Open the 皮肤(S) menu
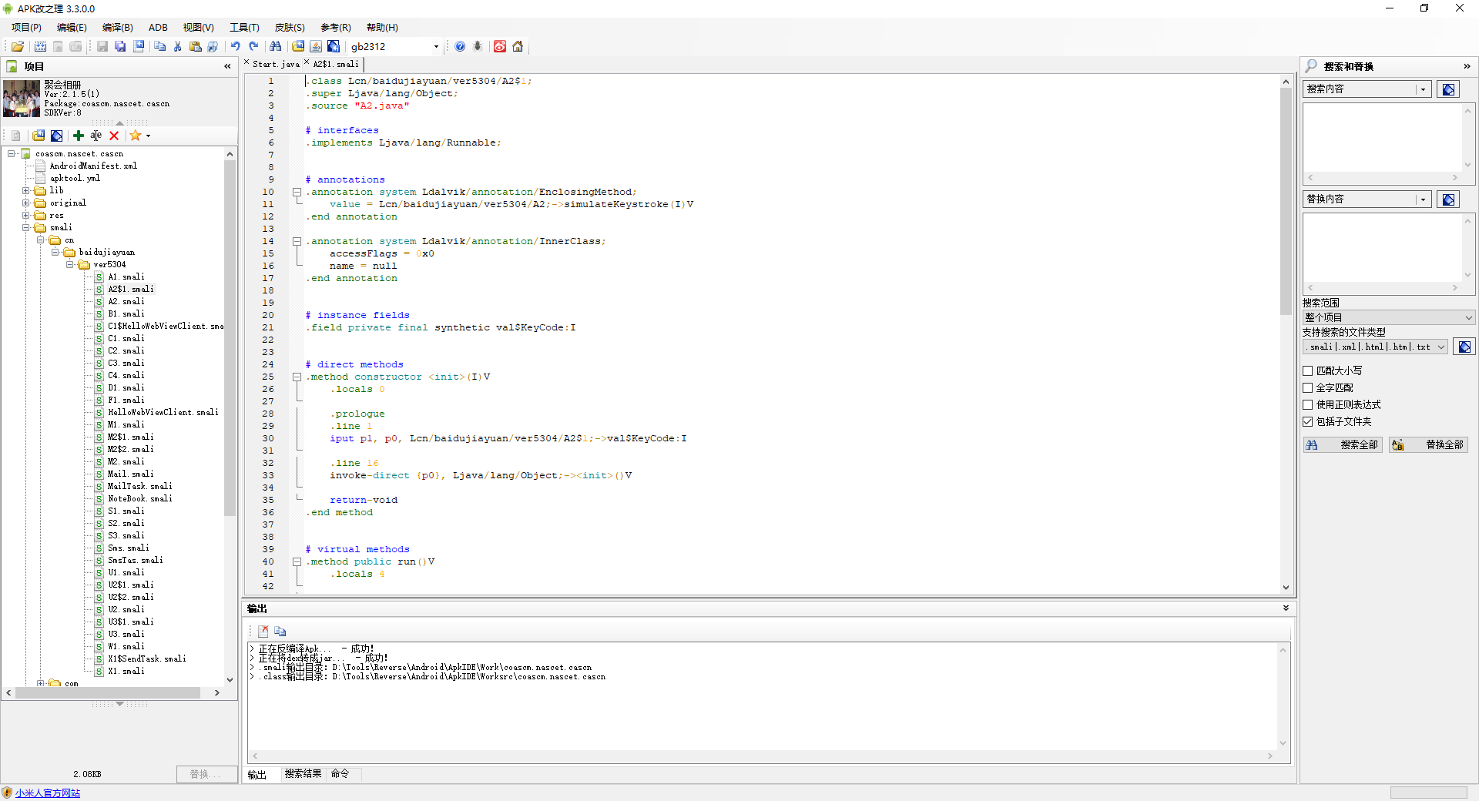 290,27
